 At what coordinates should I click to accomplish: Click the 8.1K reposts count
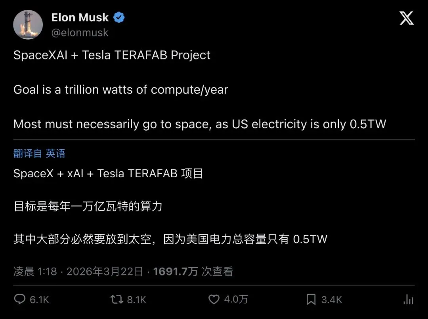pyautogui.click(x=136, y=300)
